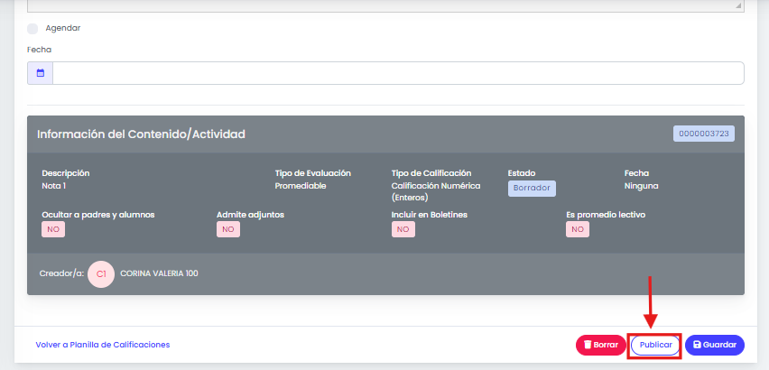The width and height of the screenshot is (769, 370).
Task: Click the C1 creator avatar
Action: (x=101, y=274)
